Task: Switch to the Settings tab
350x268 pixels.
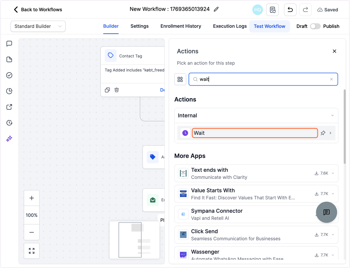Action: point(139,26)
